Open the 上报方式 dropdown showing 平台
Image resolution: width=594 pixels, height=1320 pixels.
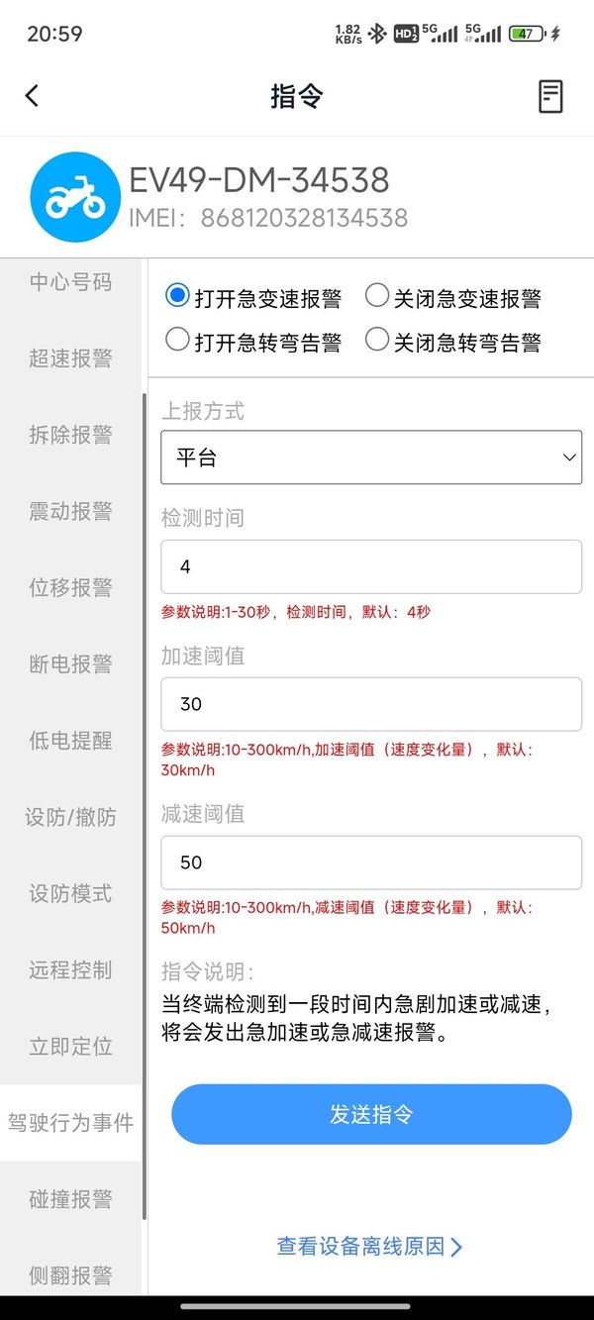(370, 457)
